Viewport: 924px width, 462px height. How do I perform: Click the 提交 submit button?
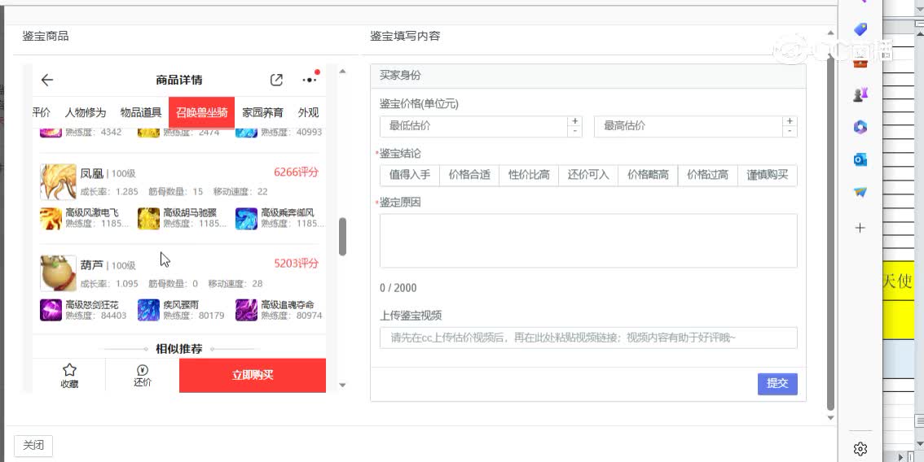(x=777, y=384)
